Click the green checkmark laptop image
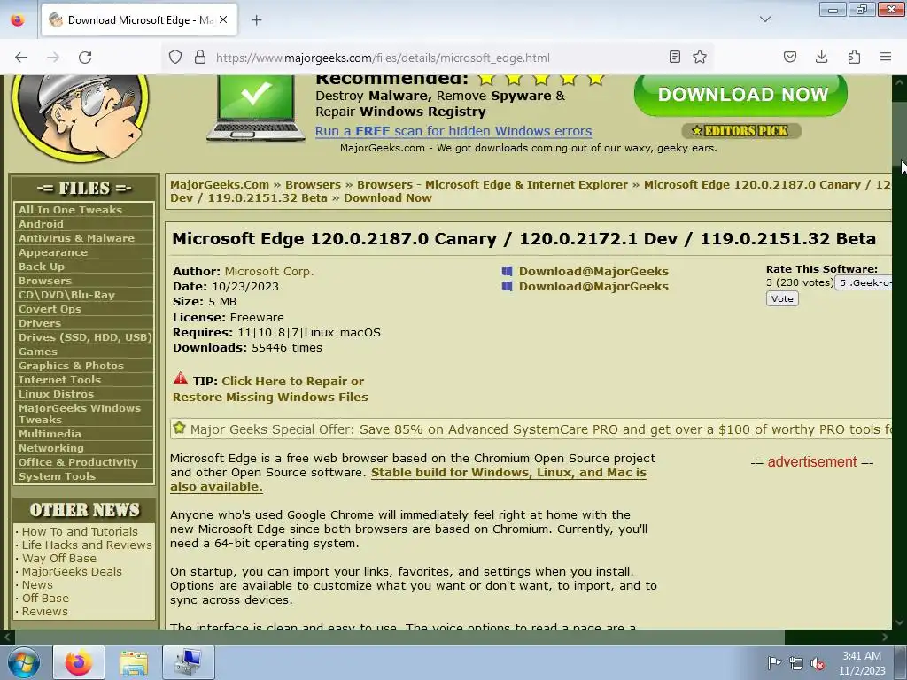The width and height of the screenshot is (907, 680). point(255,108)
